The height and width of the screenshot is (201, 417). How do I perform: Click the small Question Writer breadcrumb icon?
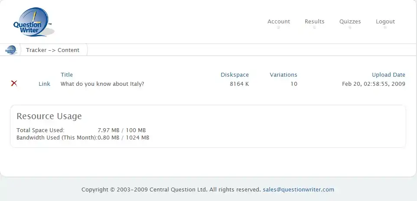[x=11, y=50]
